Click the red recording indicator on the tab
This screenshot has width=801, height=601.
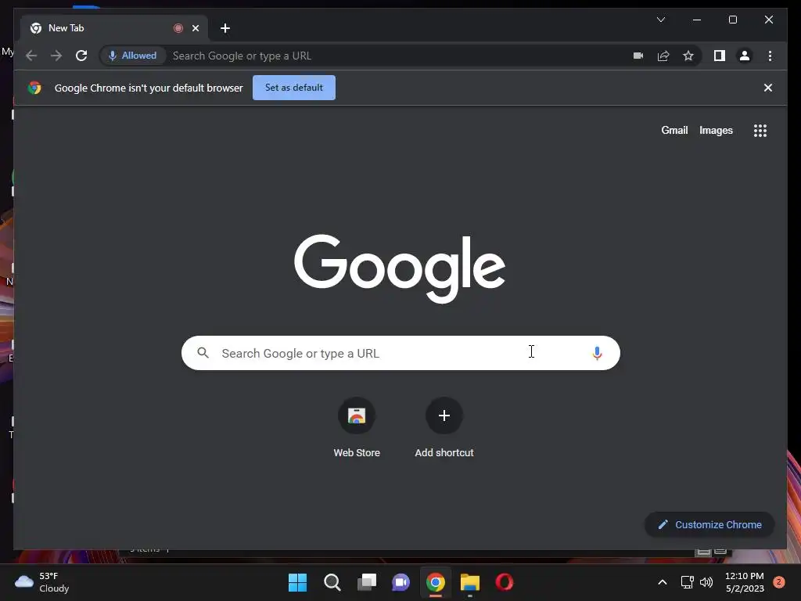click(x=178, y=28)
